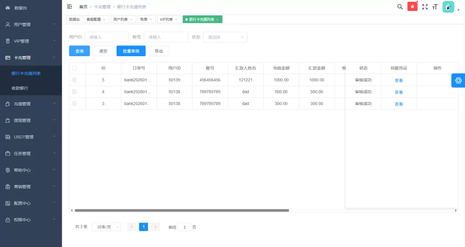Screen dimensions: 465x247
Task: Click the search magnifier icon in header
Action: (400, 7)
